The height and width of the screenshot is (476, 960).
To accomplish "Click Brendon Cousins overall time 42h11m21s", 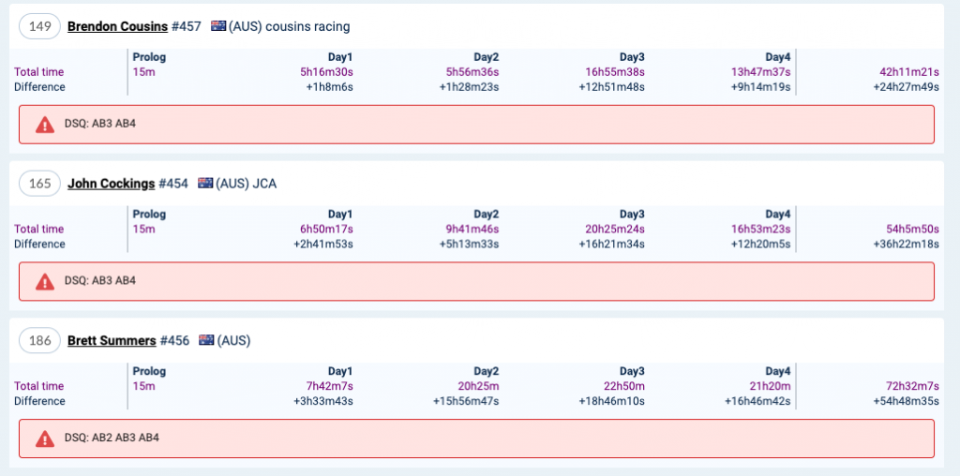I will click(x=908, y=72).
